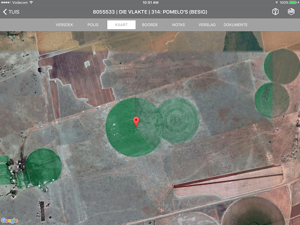Open the VERSLAG tab
This screenshot has height=225, width=300.
coord(207,25)
